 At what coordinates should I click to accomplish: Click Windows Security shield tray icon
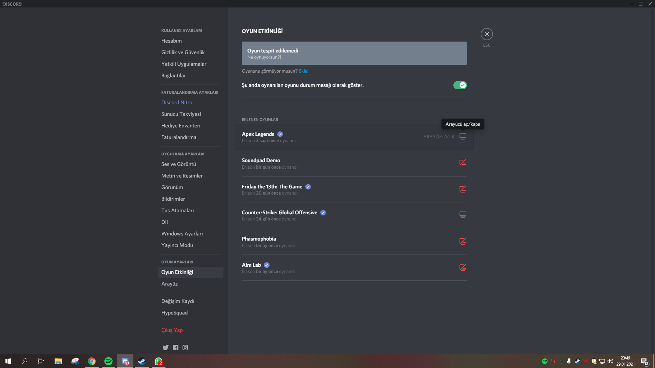594,361
